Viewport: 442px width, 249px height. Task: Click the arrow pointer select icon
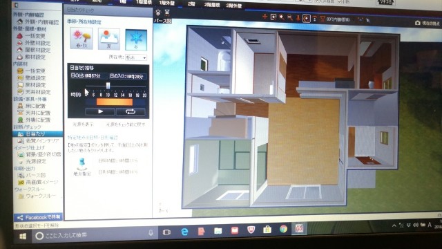(x=368, y=20)
